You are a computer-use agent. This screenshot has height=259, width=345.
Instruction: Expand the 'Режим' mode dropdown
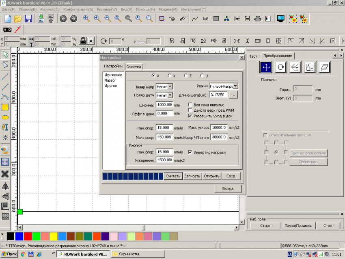235,86
